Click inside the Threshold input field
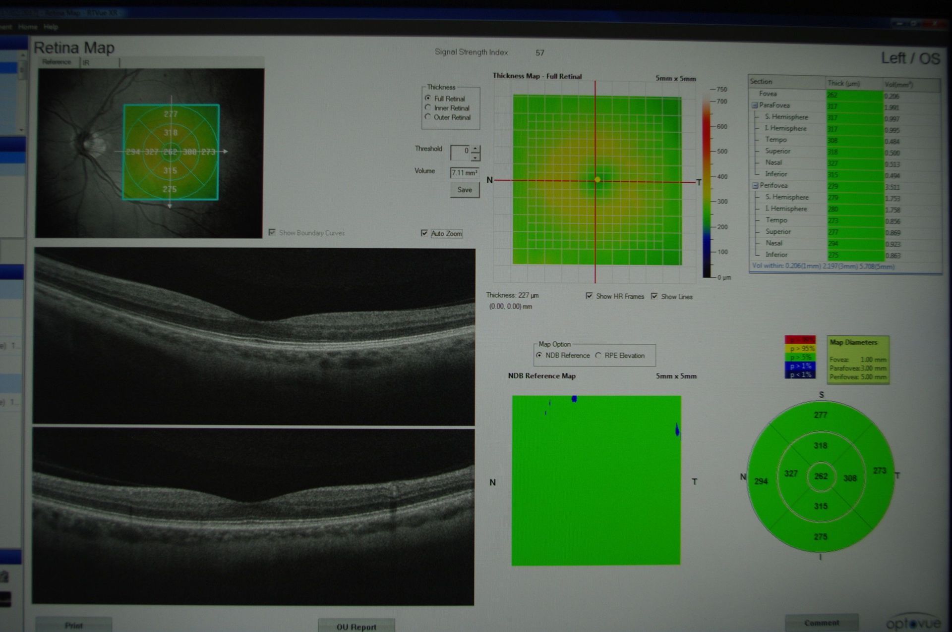This screenshot has height=632, width=952. (x=460, y=153)
